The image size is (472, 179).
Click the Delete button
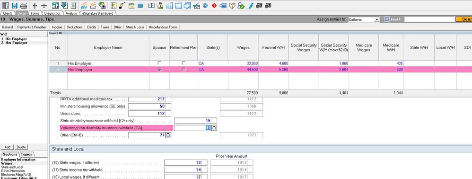coord(21,147)
